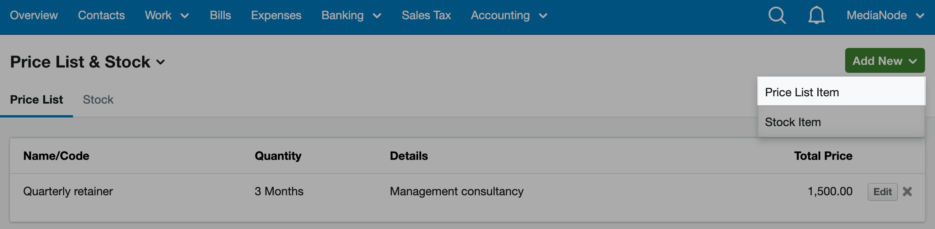Navigate to Expenses

pos(276,16)
